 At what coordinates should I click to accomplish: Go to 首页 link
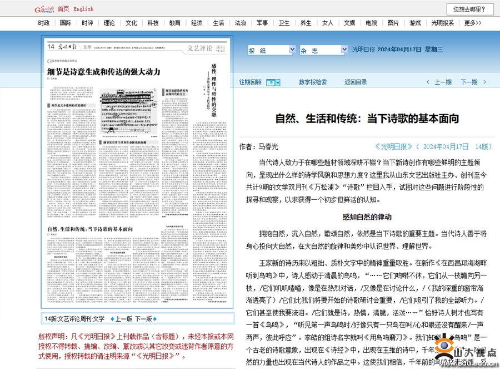(63, 9)
